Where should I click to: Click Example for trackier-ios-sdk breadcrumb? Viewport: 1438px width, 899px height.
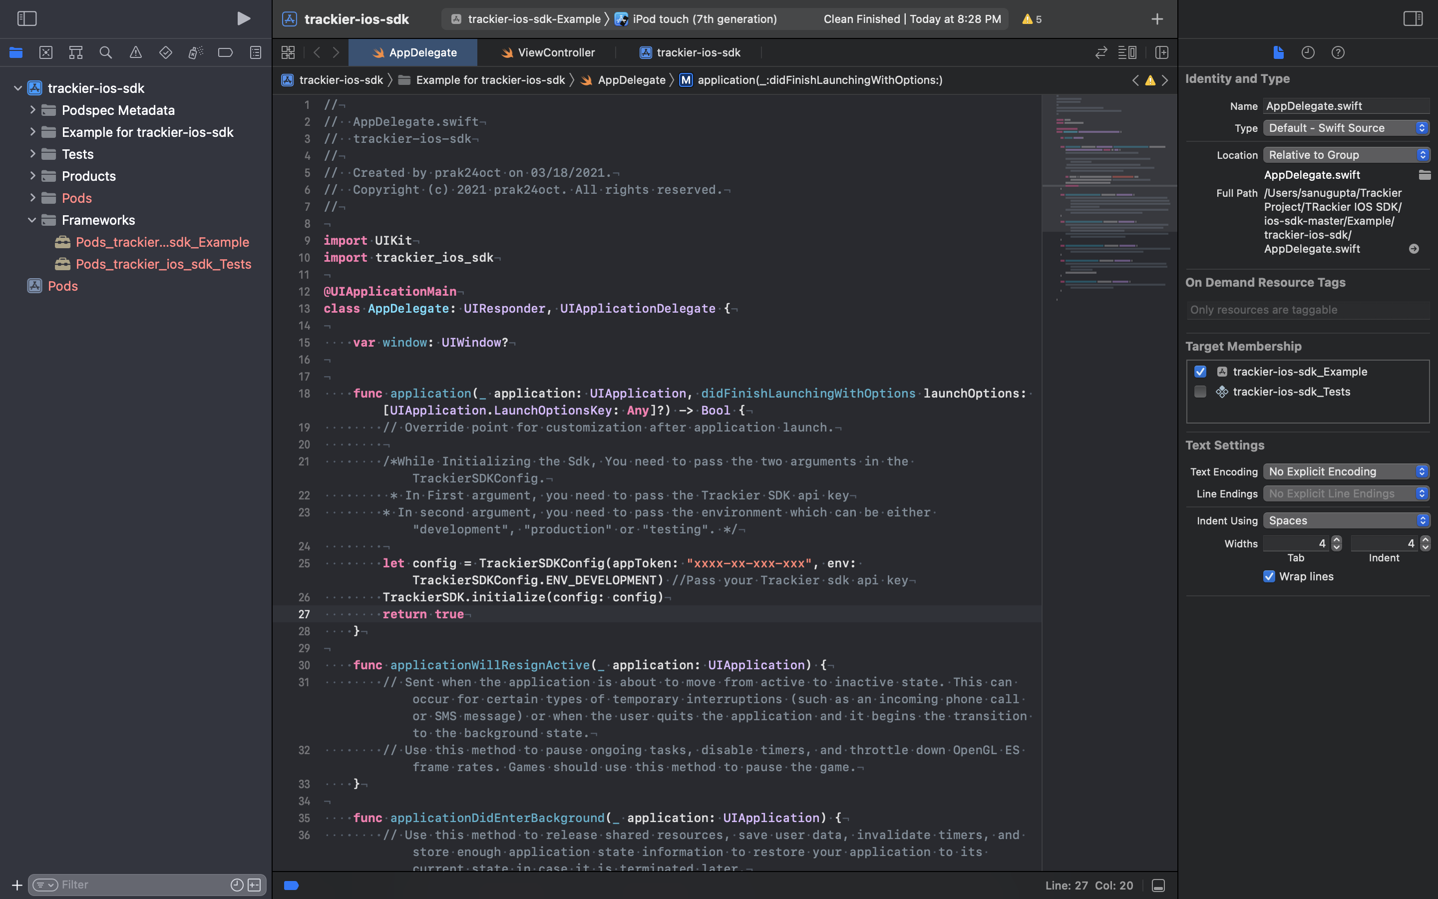(482, 80)
